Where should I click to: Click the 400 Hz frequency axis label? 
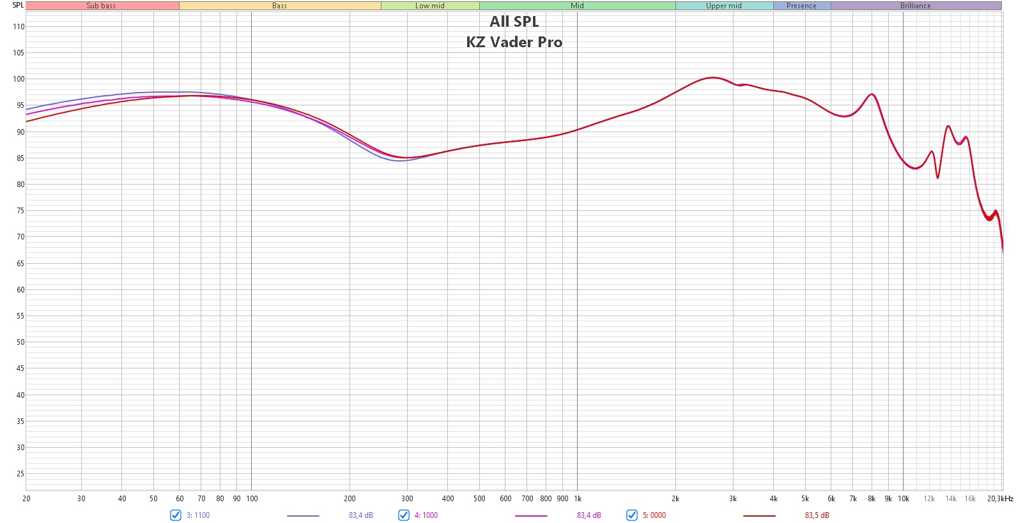click(448, 499)
